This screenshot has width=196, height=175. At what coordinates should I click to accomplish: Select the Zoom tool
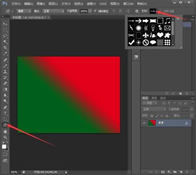pos(5,137)
